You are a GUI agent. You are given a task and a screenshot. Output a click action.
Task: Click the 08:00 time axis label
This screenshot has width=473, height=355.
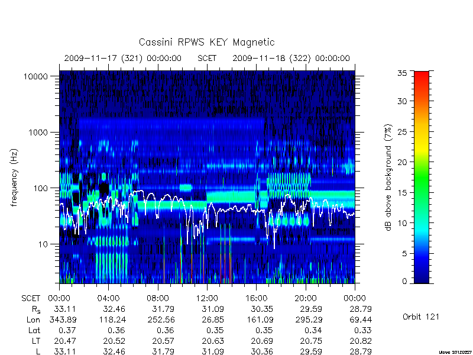(158, 299)
